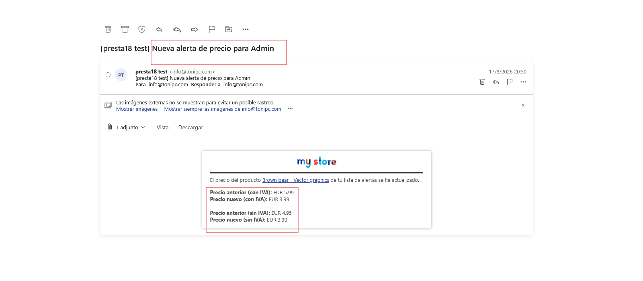Archive the message with archive icon

125,29
